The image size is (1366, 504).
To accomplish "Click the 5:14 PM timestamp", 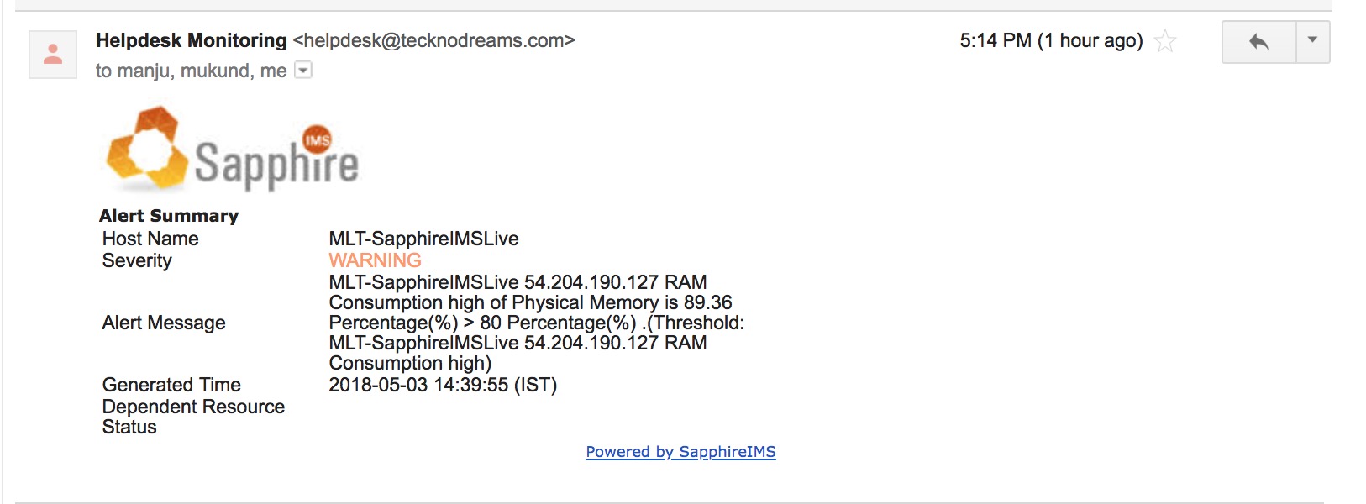I will tap(995, 40).
